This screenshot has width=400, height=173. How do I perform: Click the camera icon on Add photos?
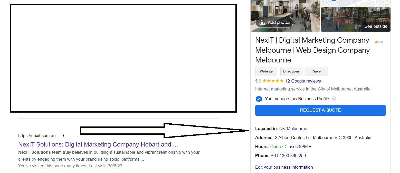point(262,23)
